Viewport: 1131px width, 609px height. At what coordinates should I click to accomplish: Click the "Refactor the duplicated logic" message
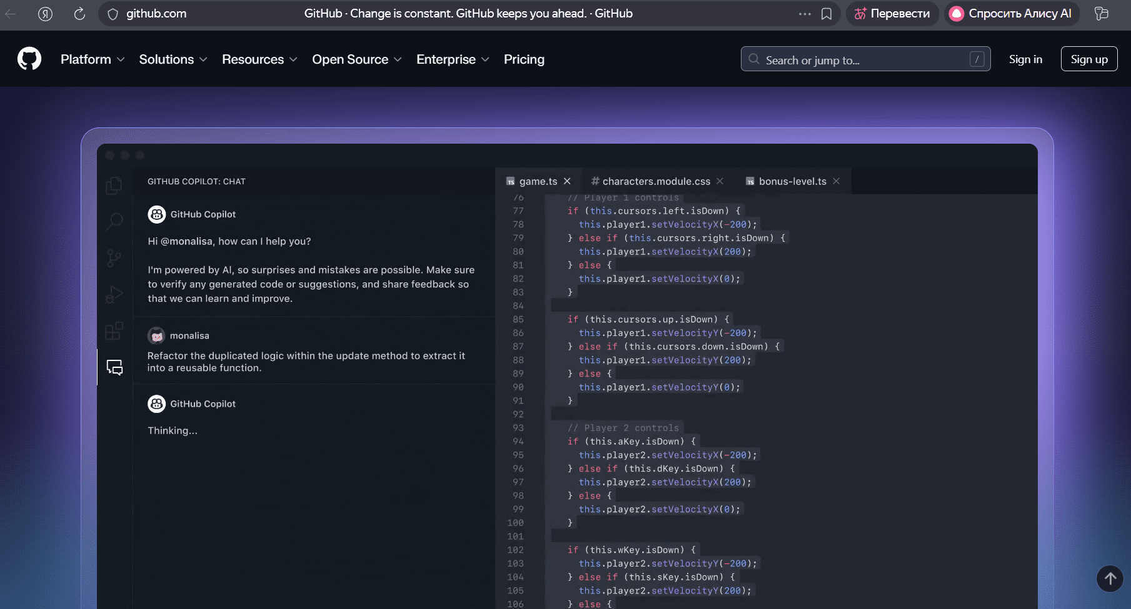(306, 362)
